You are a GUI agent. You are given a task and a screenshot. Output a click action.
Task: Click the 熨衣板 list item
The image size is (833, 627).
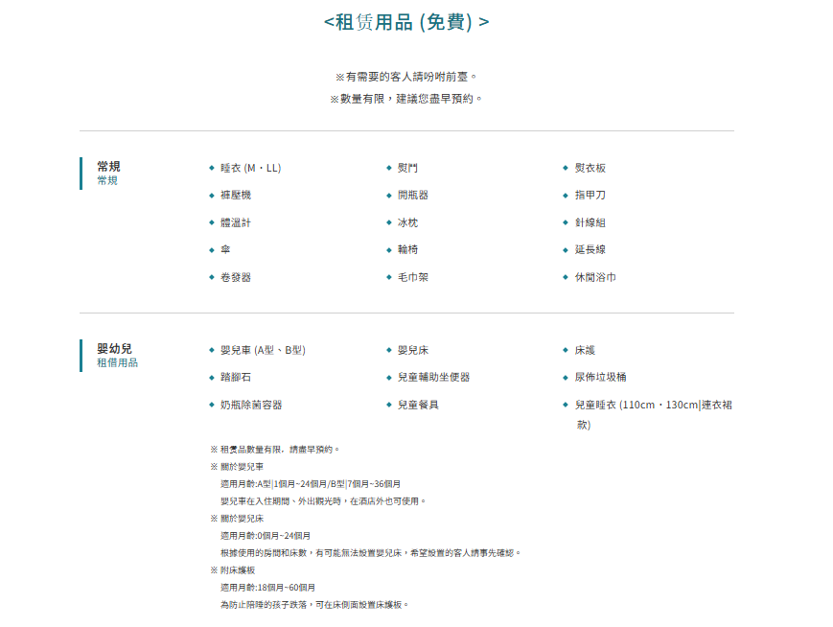pos(590,168)
